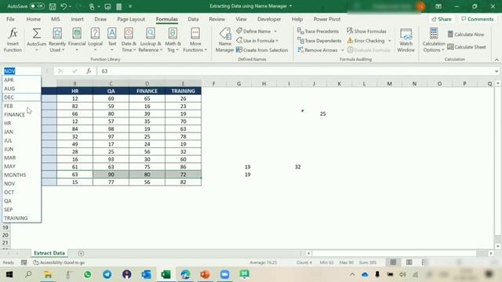Open the Power Pivot tab
Viewport: 502px width, 282px height.
click(327, 19)
